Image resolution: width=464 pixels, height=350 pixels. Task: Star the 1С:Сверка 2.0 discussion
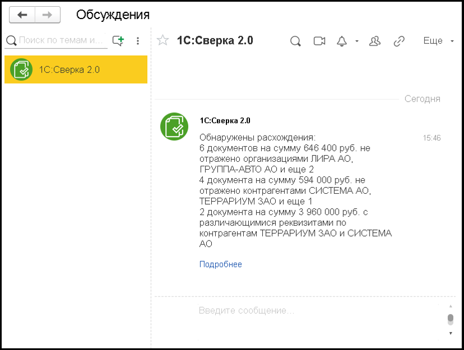[x=163, y=40]
